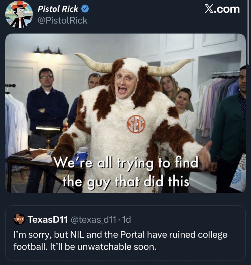Visit the @PistolRick handle

[62, 20]
